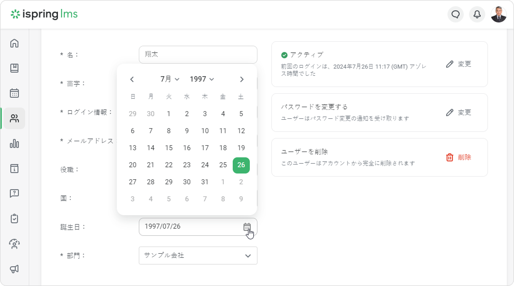This screenshot has height=286, width=514.
Task: Open the Home icon in sidebar
Action: (14, 43)
